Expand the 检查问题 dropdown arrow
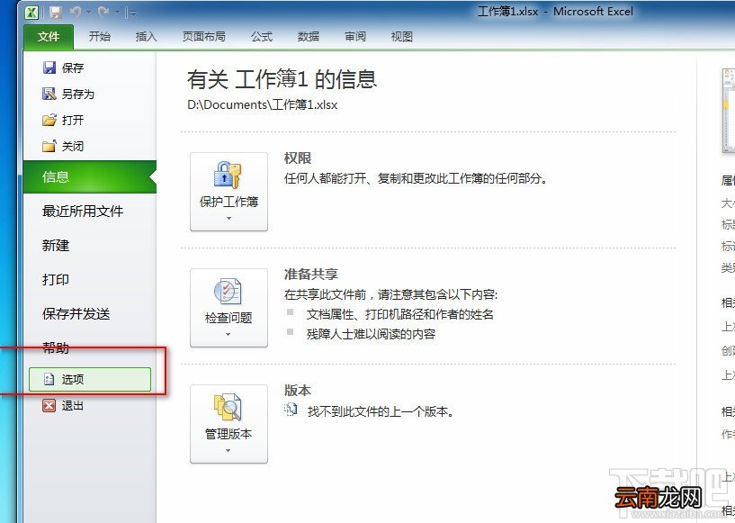The image size is (735, 523). pos(229,335)
